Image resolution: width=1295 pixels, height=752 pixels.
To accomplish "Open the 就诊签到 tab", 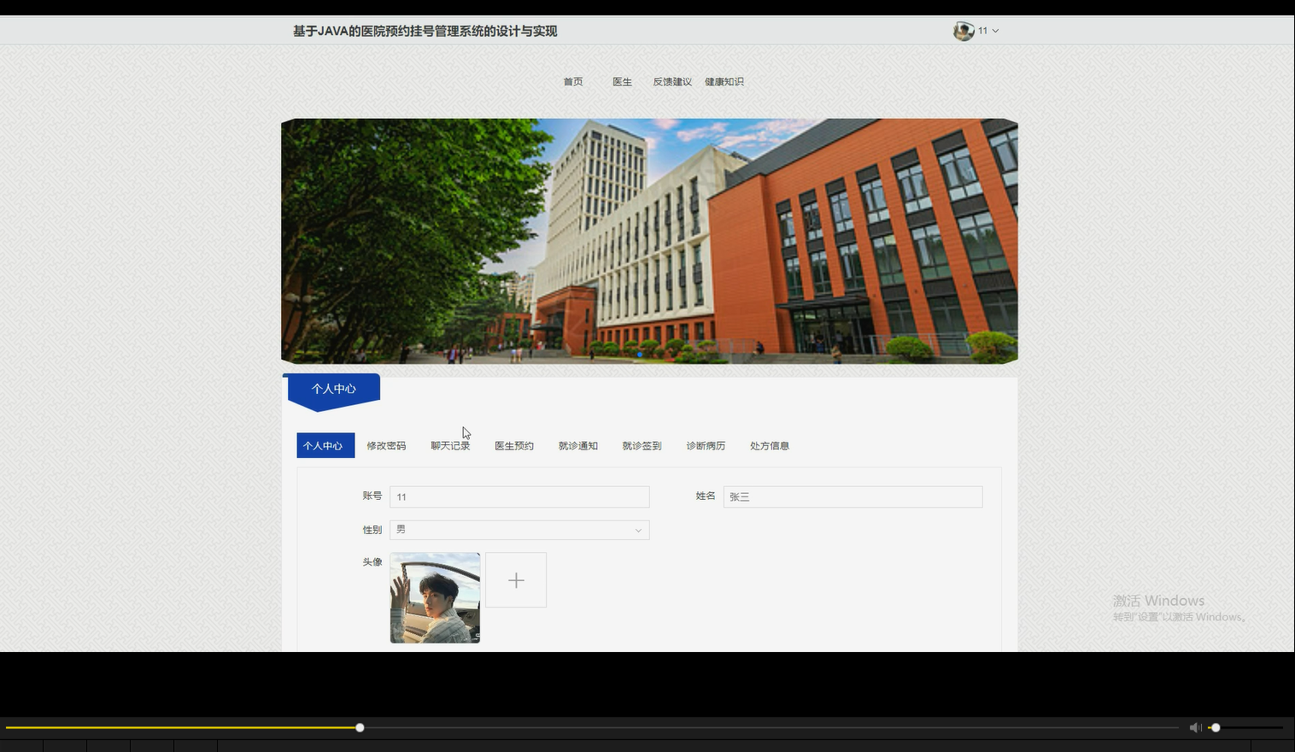I will [642, 446].
